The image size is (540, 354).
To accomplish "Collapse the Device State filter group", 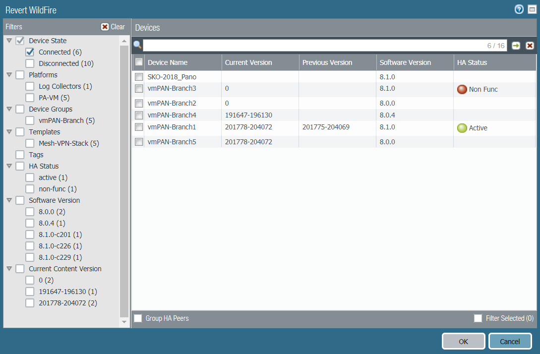I will [x=9, y=41].
